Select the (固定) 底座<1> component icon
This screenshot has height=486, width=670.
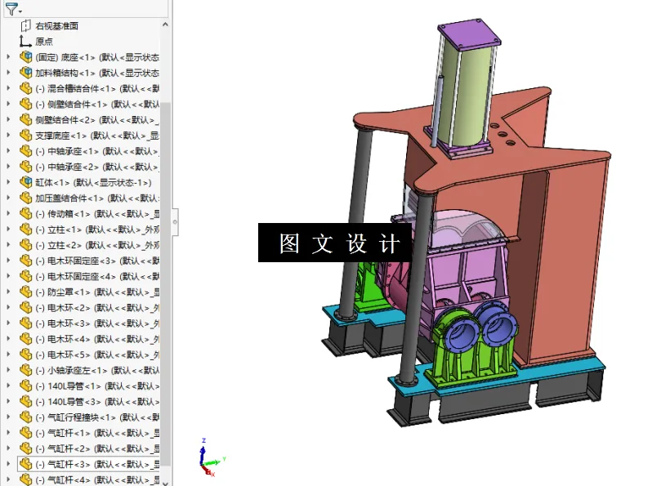pyautogui.click(x=25, y=57)
